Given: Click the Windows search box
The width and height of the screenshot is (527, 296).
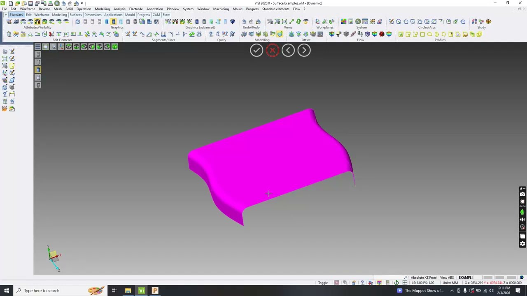Looking at the screenshot, I should click(60, 291).
